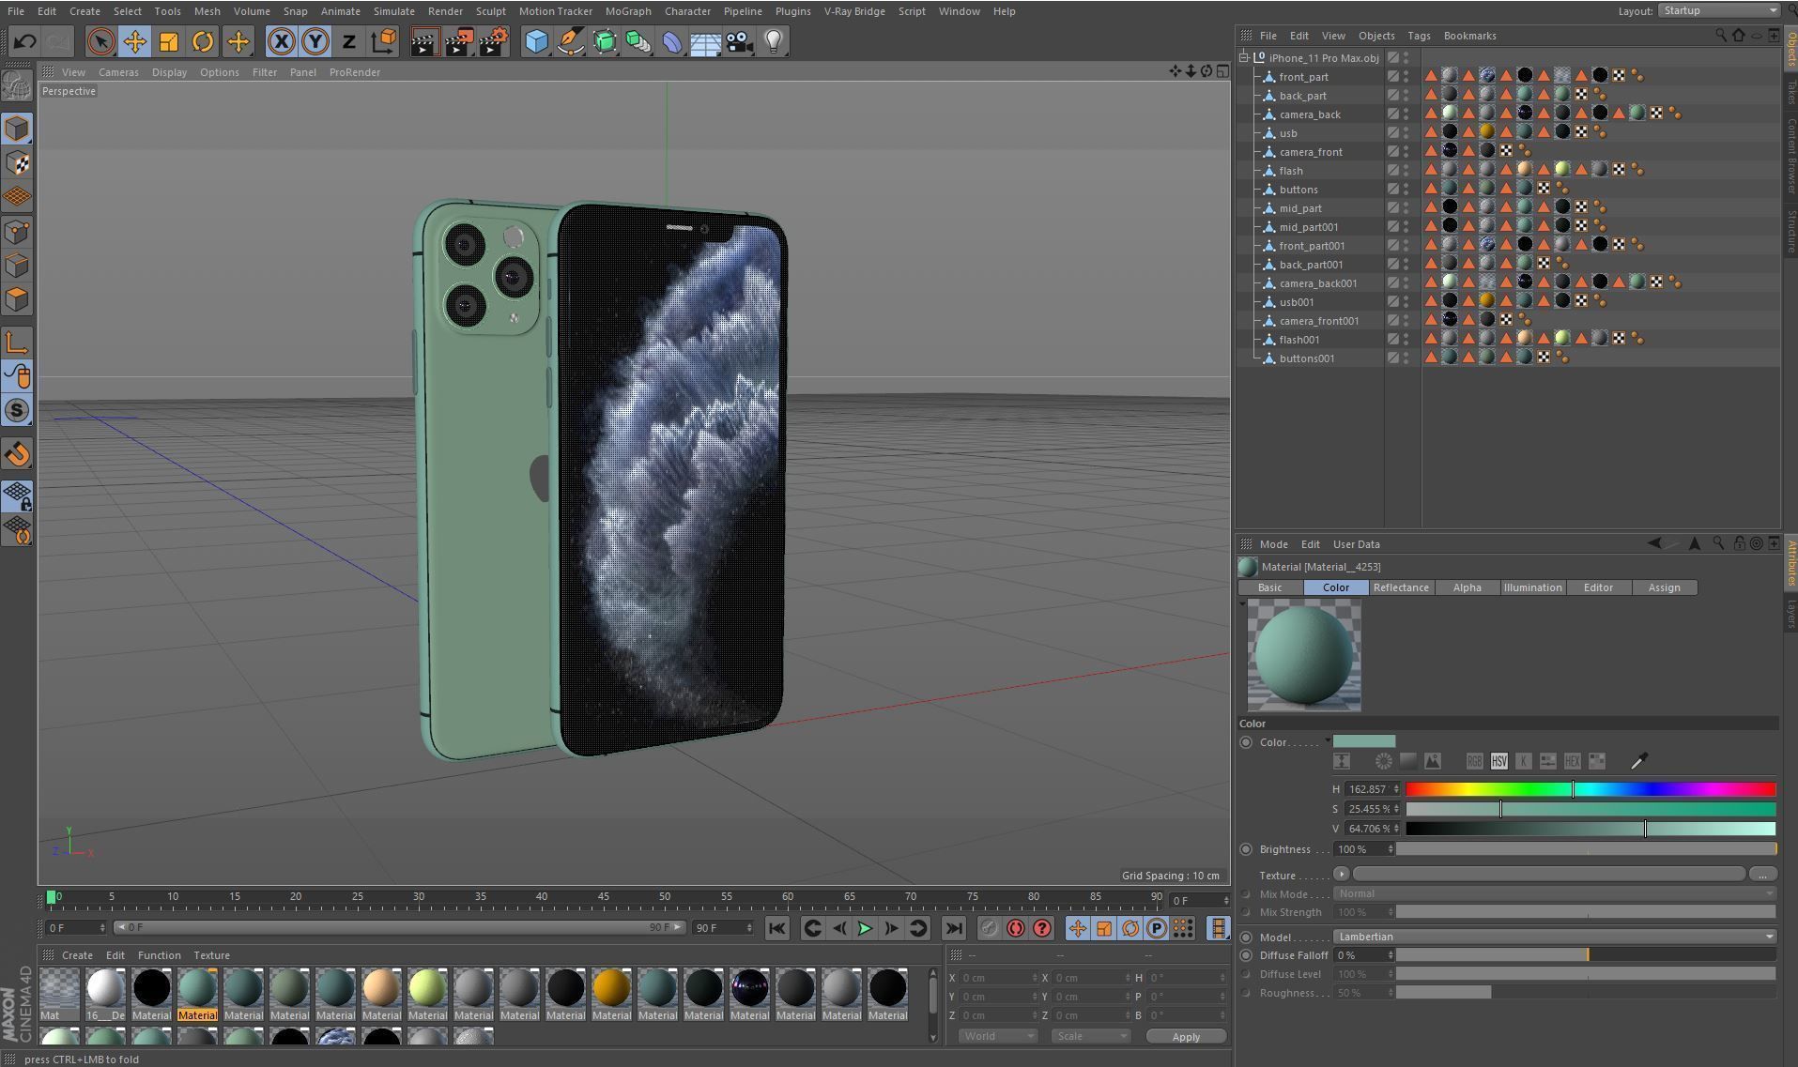Open the attributes User Data menu
The image size is (1798, 1067).
pyautogui.click(x=1356, y=544)
